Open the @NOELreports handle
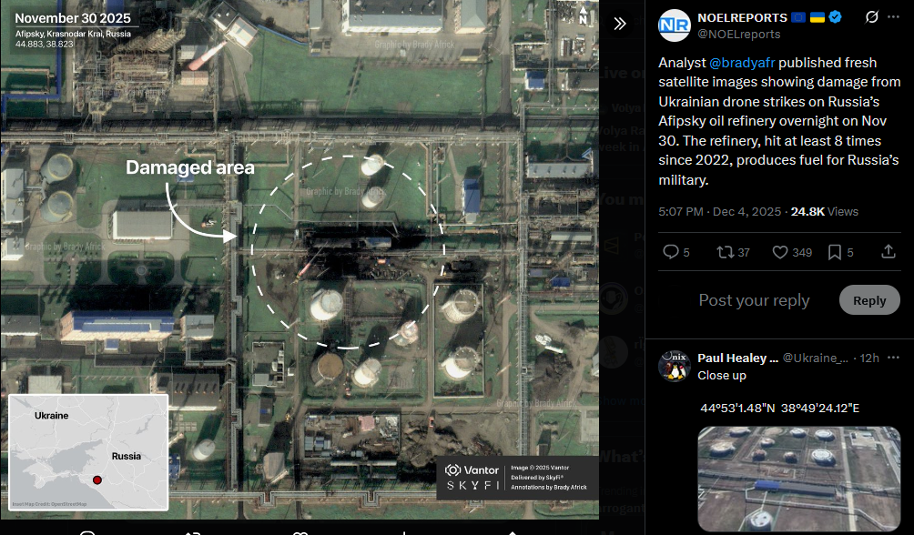914x535 pixels. [x=738, y=34]
